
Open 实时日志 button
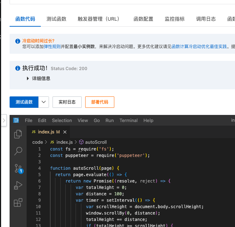[x=67, y=102]
